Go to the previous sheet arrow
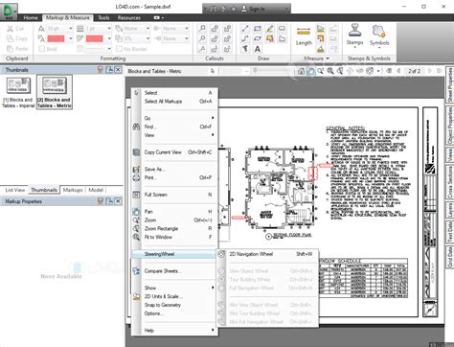Image resolution: width=454 pixels, height=347 pixels. point(398,71)
